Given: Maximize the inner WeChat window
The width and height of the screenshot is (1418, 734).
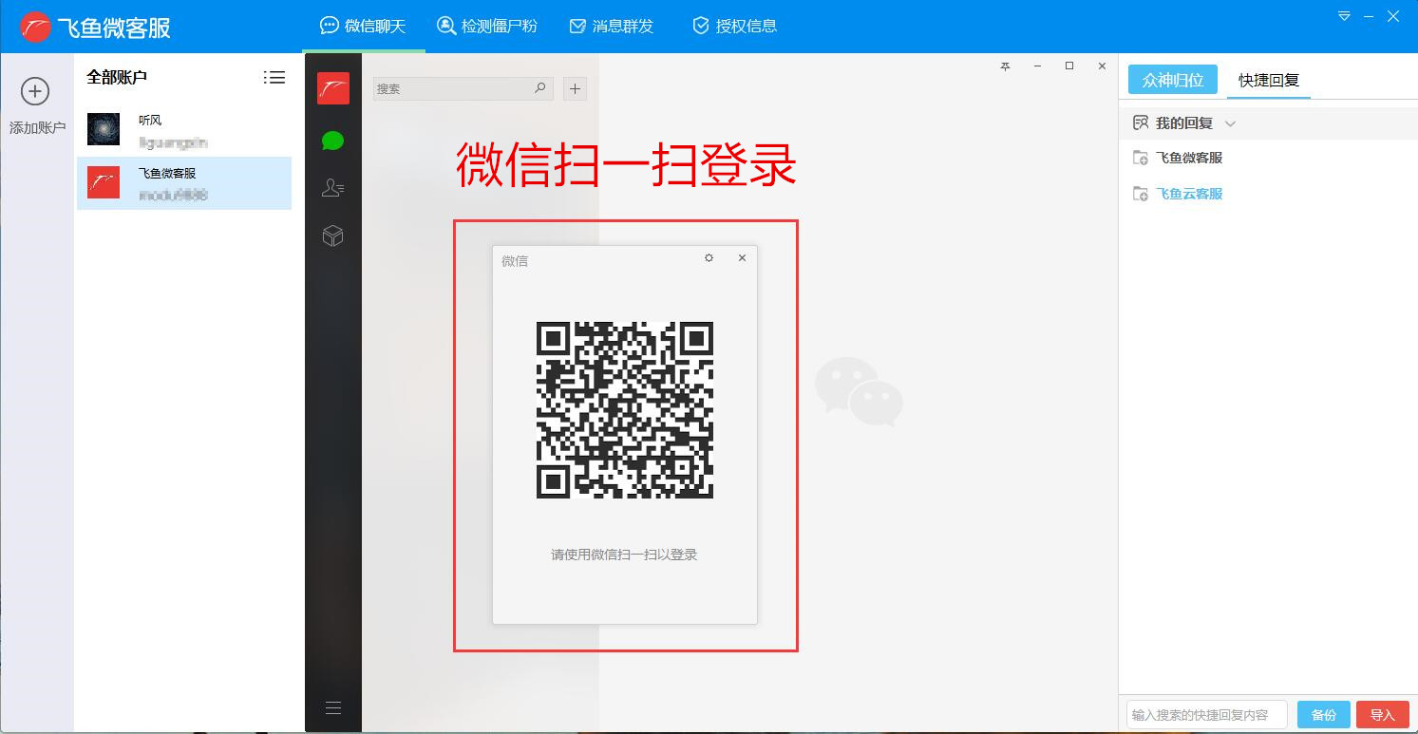Looking at the screenshot, I should [x=1069, y=66].
